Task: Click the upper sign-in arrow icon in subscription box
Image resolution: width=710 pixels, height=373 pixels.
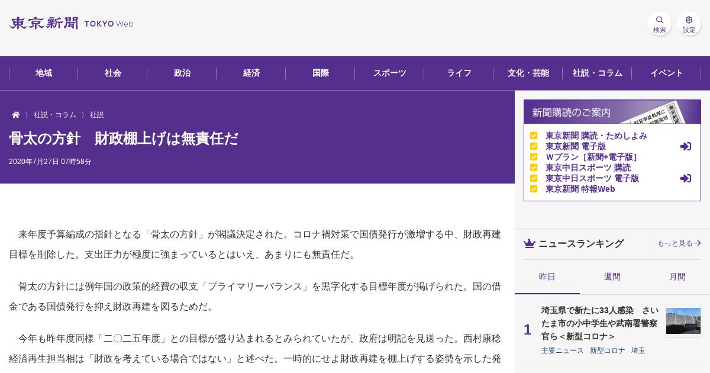Action: point(686,146)
